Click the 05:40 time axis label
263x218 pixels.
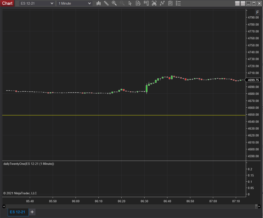point(30,201)
